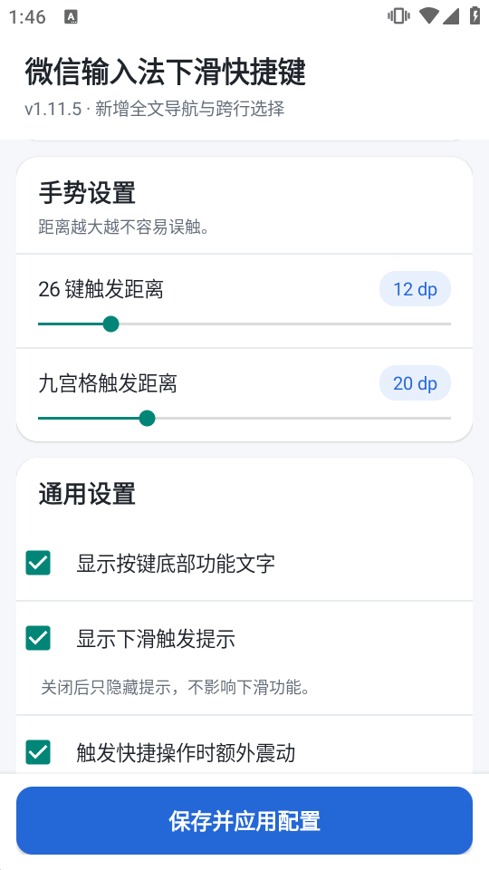Uncheck 显示按键底部功能文字 checkbox

pos(38,563)
